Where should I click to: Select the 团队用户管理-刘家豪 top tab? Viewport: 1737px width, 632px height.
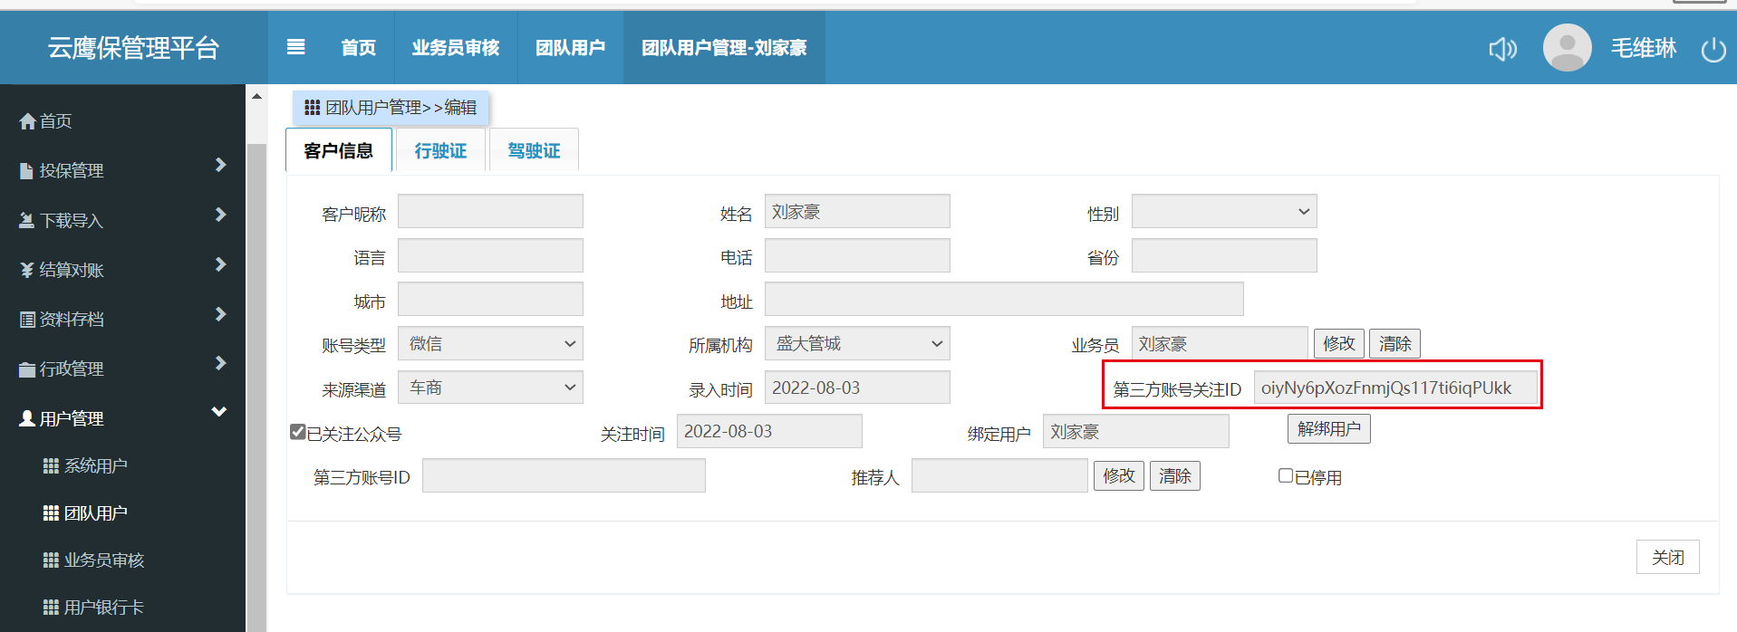(724, 47)
